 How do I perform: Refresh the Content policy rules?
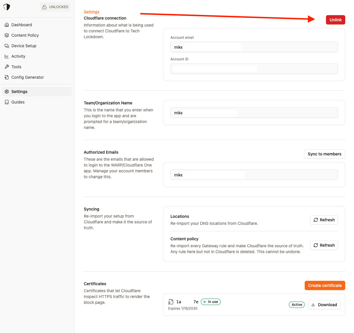tap(324, 245)
